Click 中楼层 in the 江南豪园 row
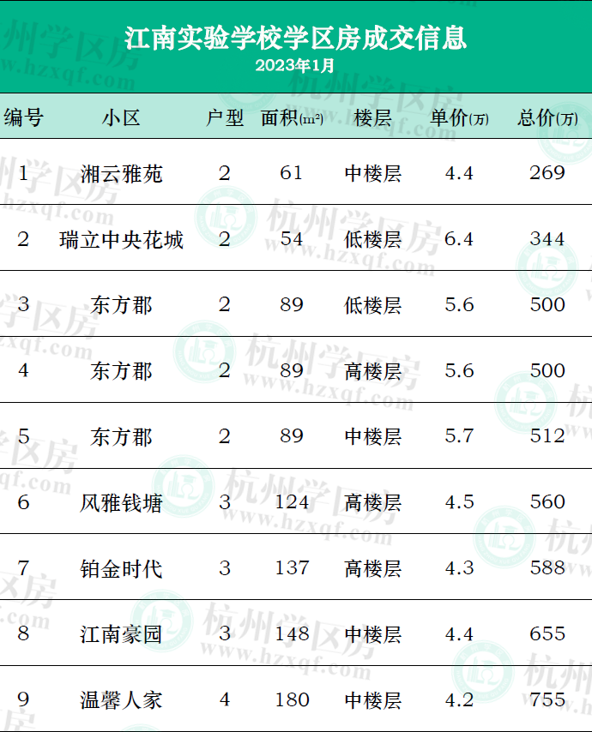Viewport: 592px width, 732px height. pyautogui.click(x=373, y=634)
